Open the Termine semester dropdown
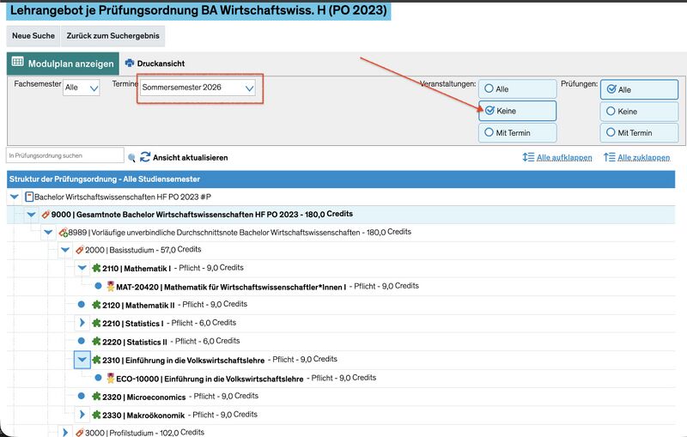 pyautogui.click(x=198, y=88)
